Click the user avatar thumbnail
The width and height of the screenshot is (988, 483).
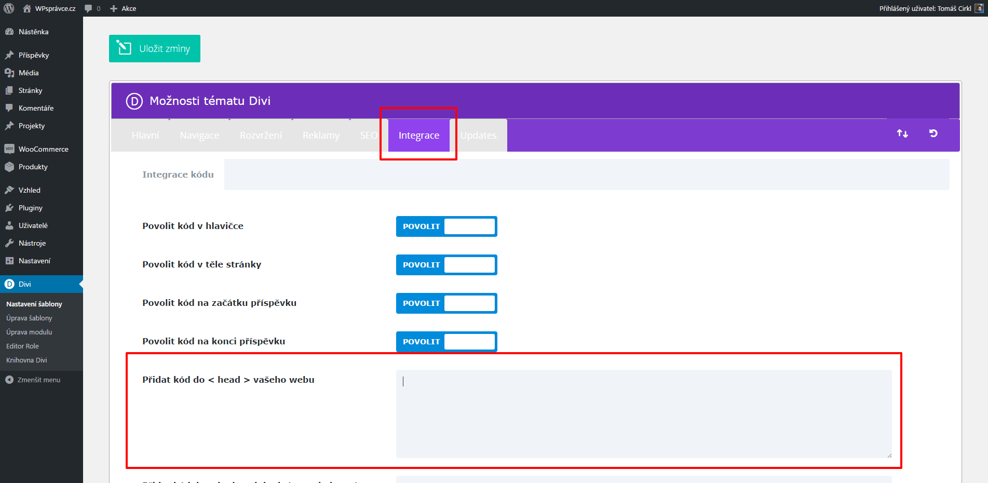click(x=979, y=8)
